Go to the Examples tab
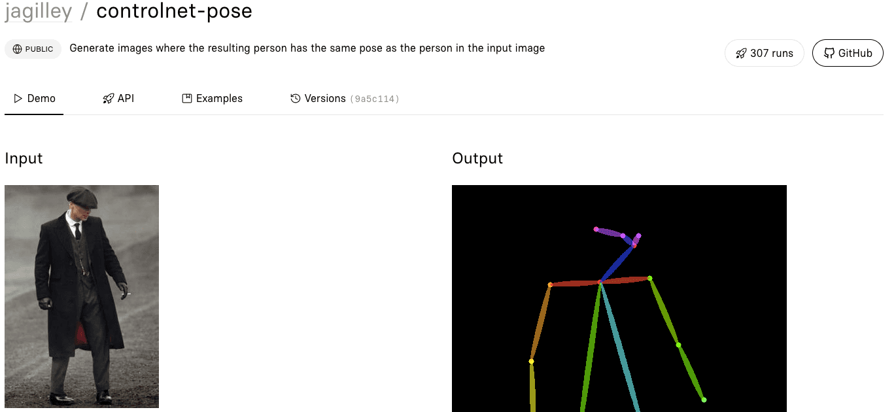 pos(219,99)
